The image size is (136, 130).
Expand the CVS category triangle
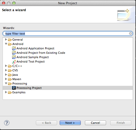point(6,70)
